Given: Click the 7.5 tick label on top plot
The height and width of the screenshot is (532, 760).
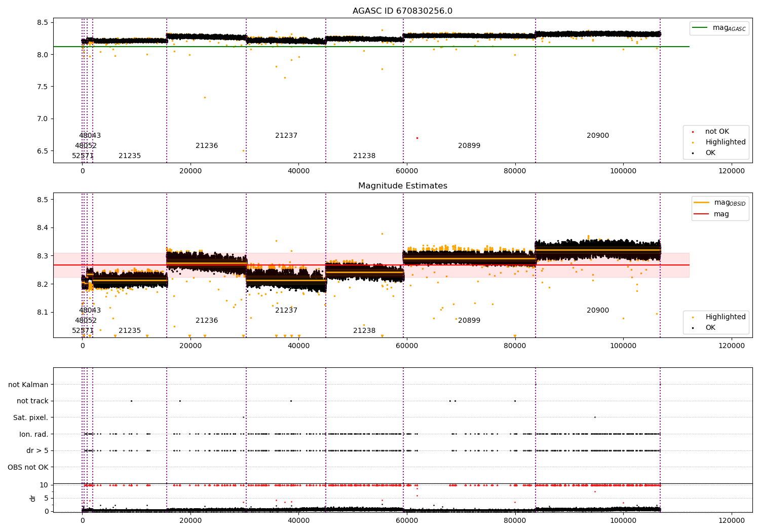Looking at the screenshot, I should 42,87.
